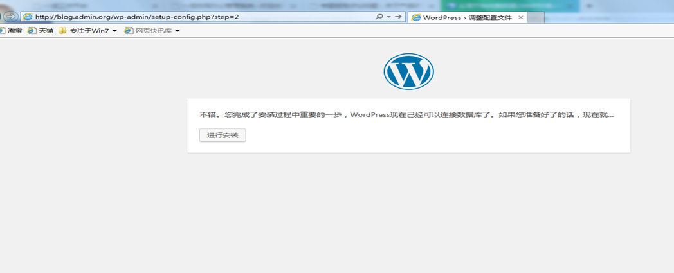Click the forward navigation arrow button
Screen dimensions: 674x273
[10, 16]
